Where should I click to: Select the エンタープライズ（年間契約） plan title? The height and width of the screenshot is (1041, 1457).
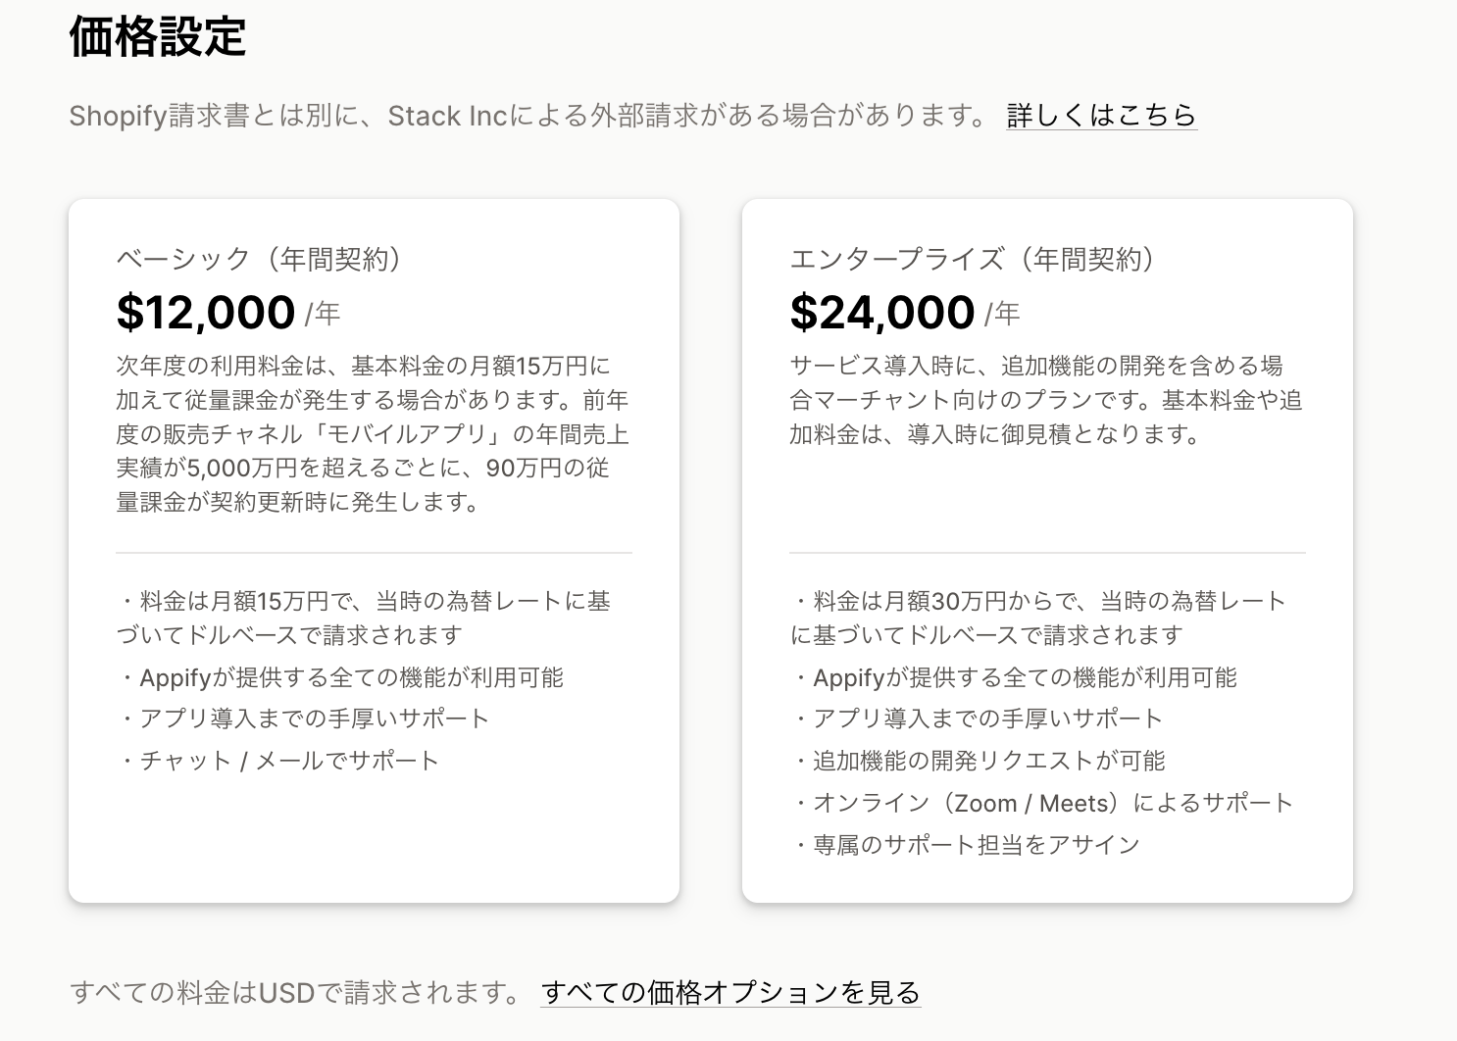(973, 259)
